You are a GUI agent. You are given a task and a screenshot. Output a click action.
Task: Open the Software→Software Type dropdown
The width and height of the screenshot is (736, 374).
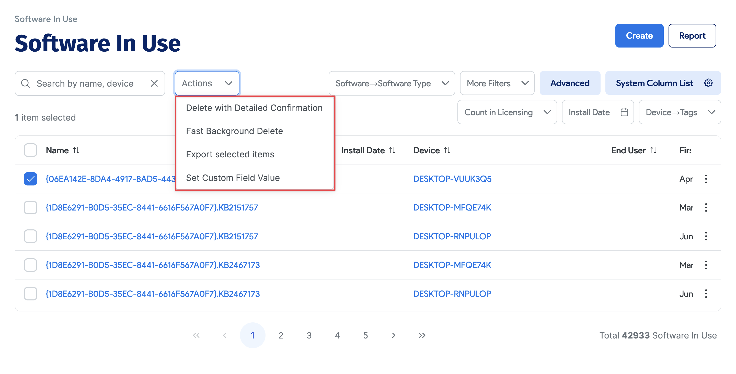point(392,83)
